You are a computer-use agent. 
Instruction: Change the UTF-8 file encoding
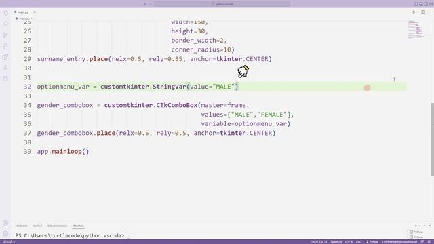pos(349,242)
